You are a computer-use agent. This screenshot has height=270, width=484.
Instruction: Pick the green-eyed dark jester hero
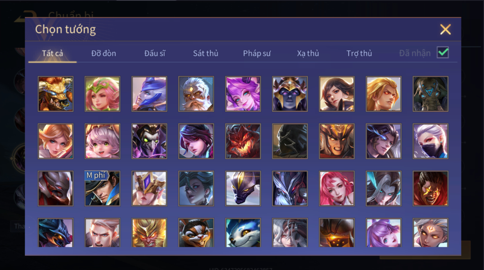149,141
